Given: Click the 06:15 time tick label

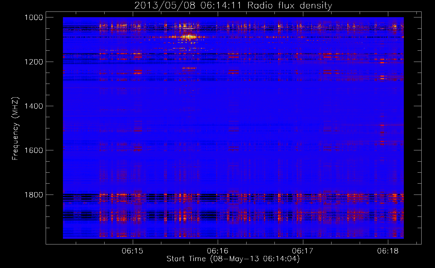Looking at the screenshot, I should click(x=133, y=251).
